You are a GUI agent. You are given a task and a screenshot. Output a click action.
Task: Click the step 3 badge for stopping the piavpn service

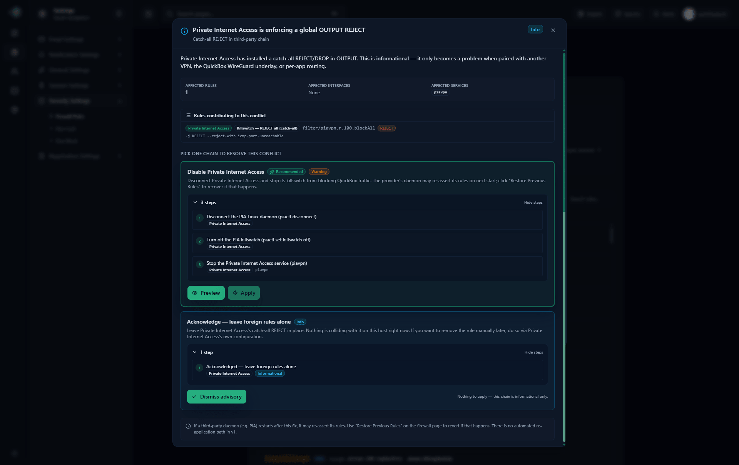(200, 265)
